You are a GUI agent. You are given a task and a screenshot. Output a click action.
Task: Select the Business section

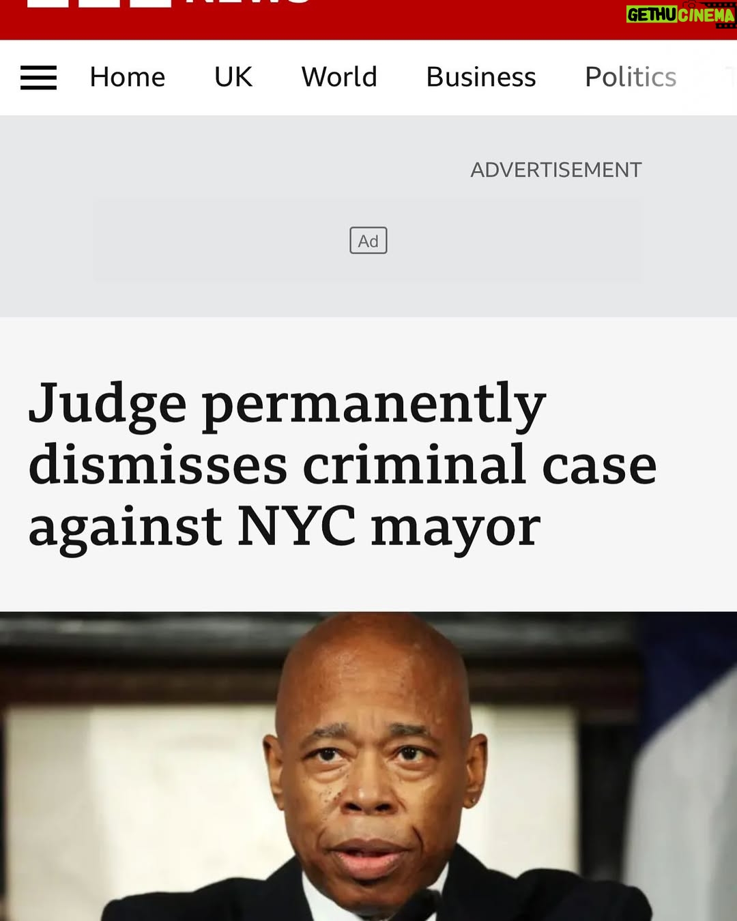pyautogui.click(x=481, y=77)
